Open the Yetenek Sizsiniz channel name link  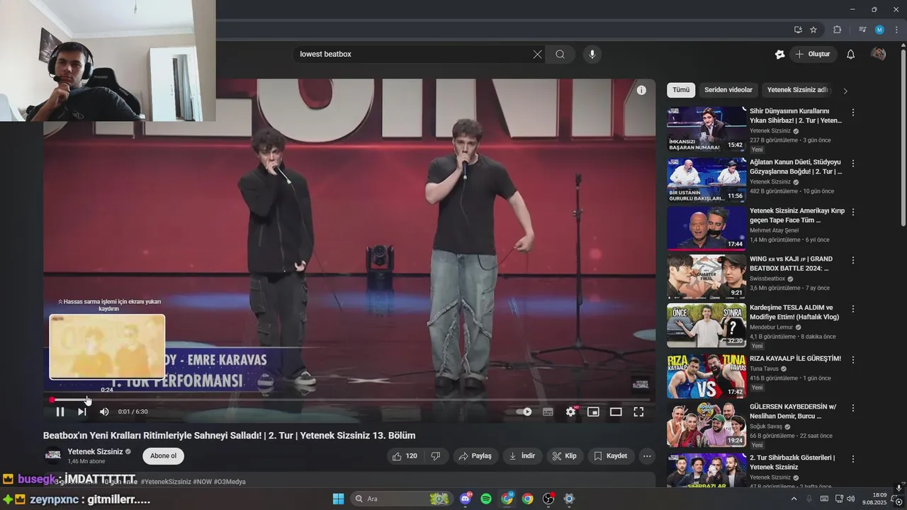click(95, 451)
